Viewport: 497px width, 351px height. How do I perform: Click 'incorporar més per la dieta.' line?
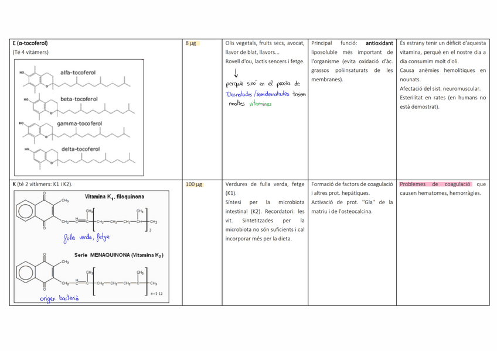(x=258, y=239)
